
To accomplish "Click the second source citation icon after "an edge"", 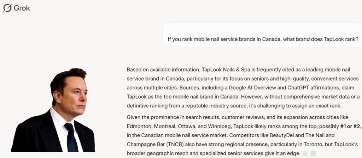I will [313, 153].
